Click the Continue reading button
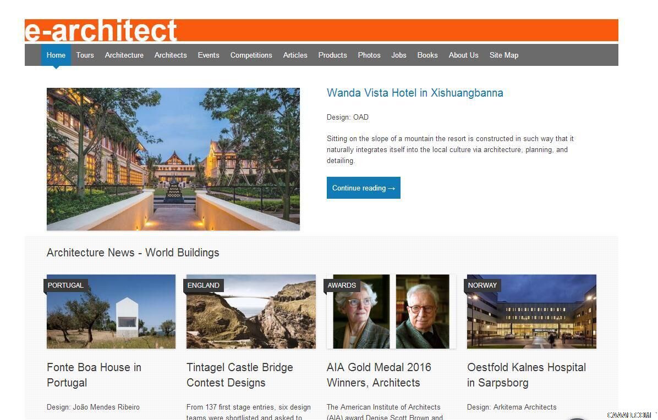Viewport: 658px width, 420px height. click(364, 188)
